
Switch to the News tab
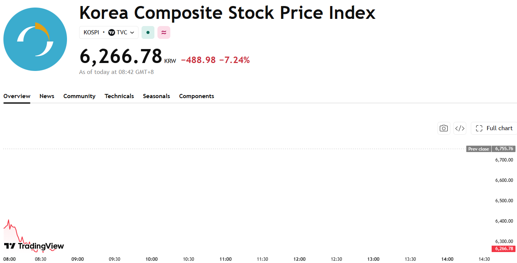point(47,96)
